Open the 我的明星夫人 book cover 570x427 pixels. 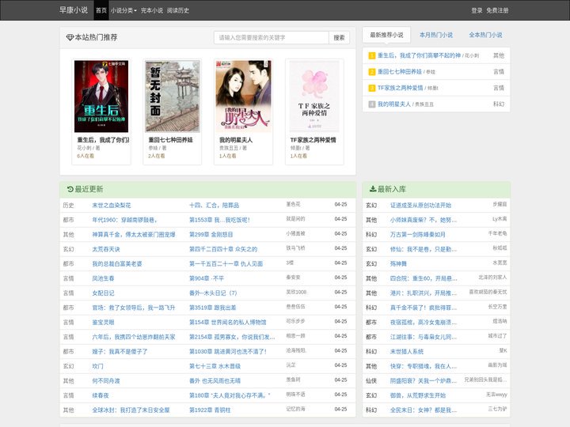pyautogui.click(x=243, y=96)
